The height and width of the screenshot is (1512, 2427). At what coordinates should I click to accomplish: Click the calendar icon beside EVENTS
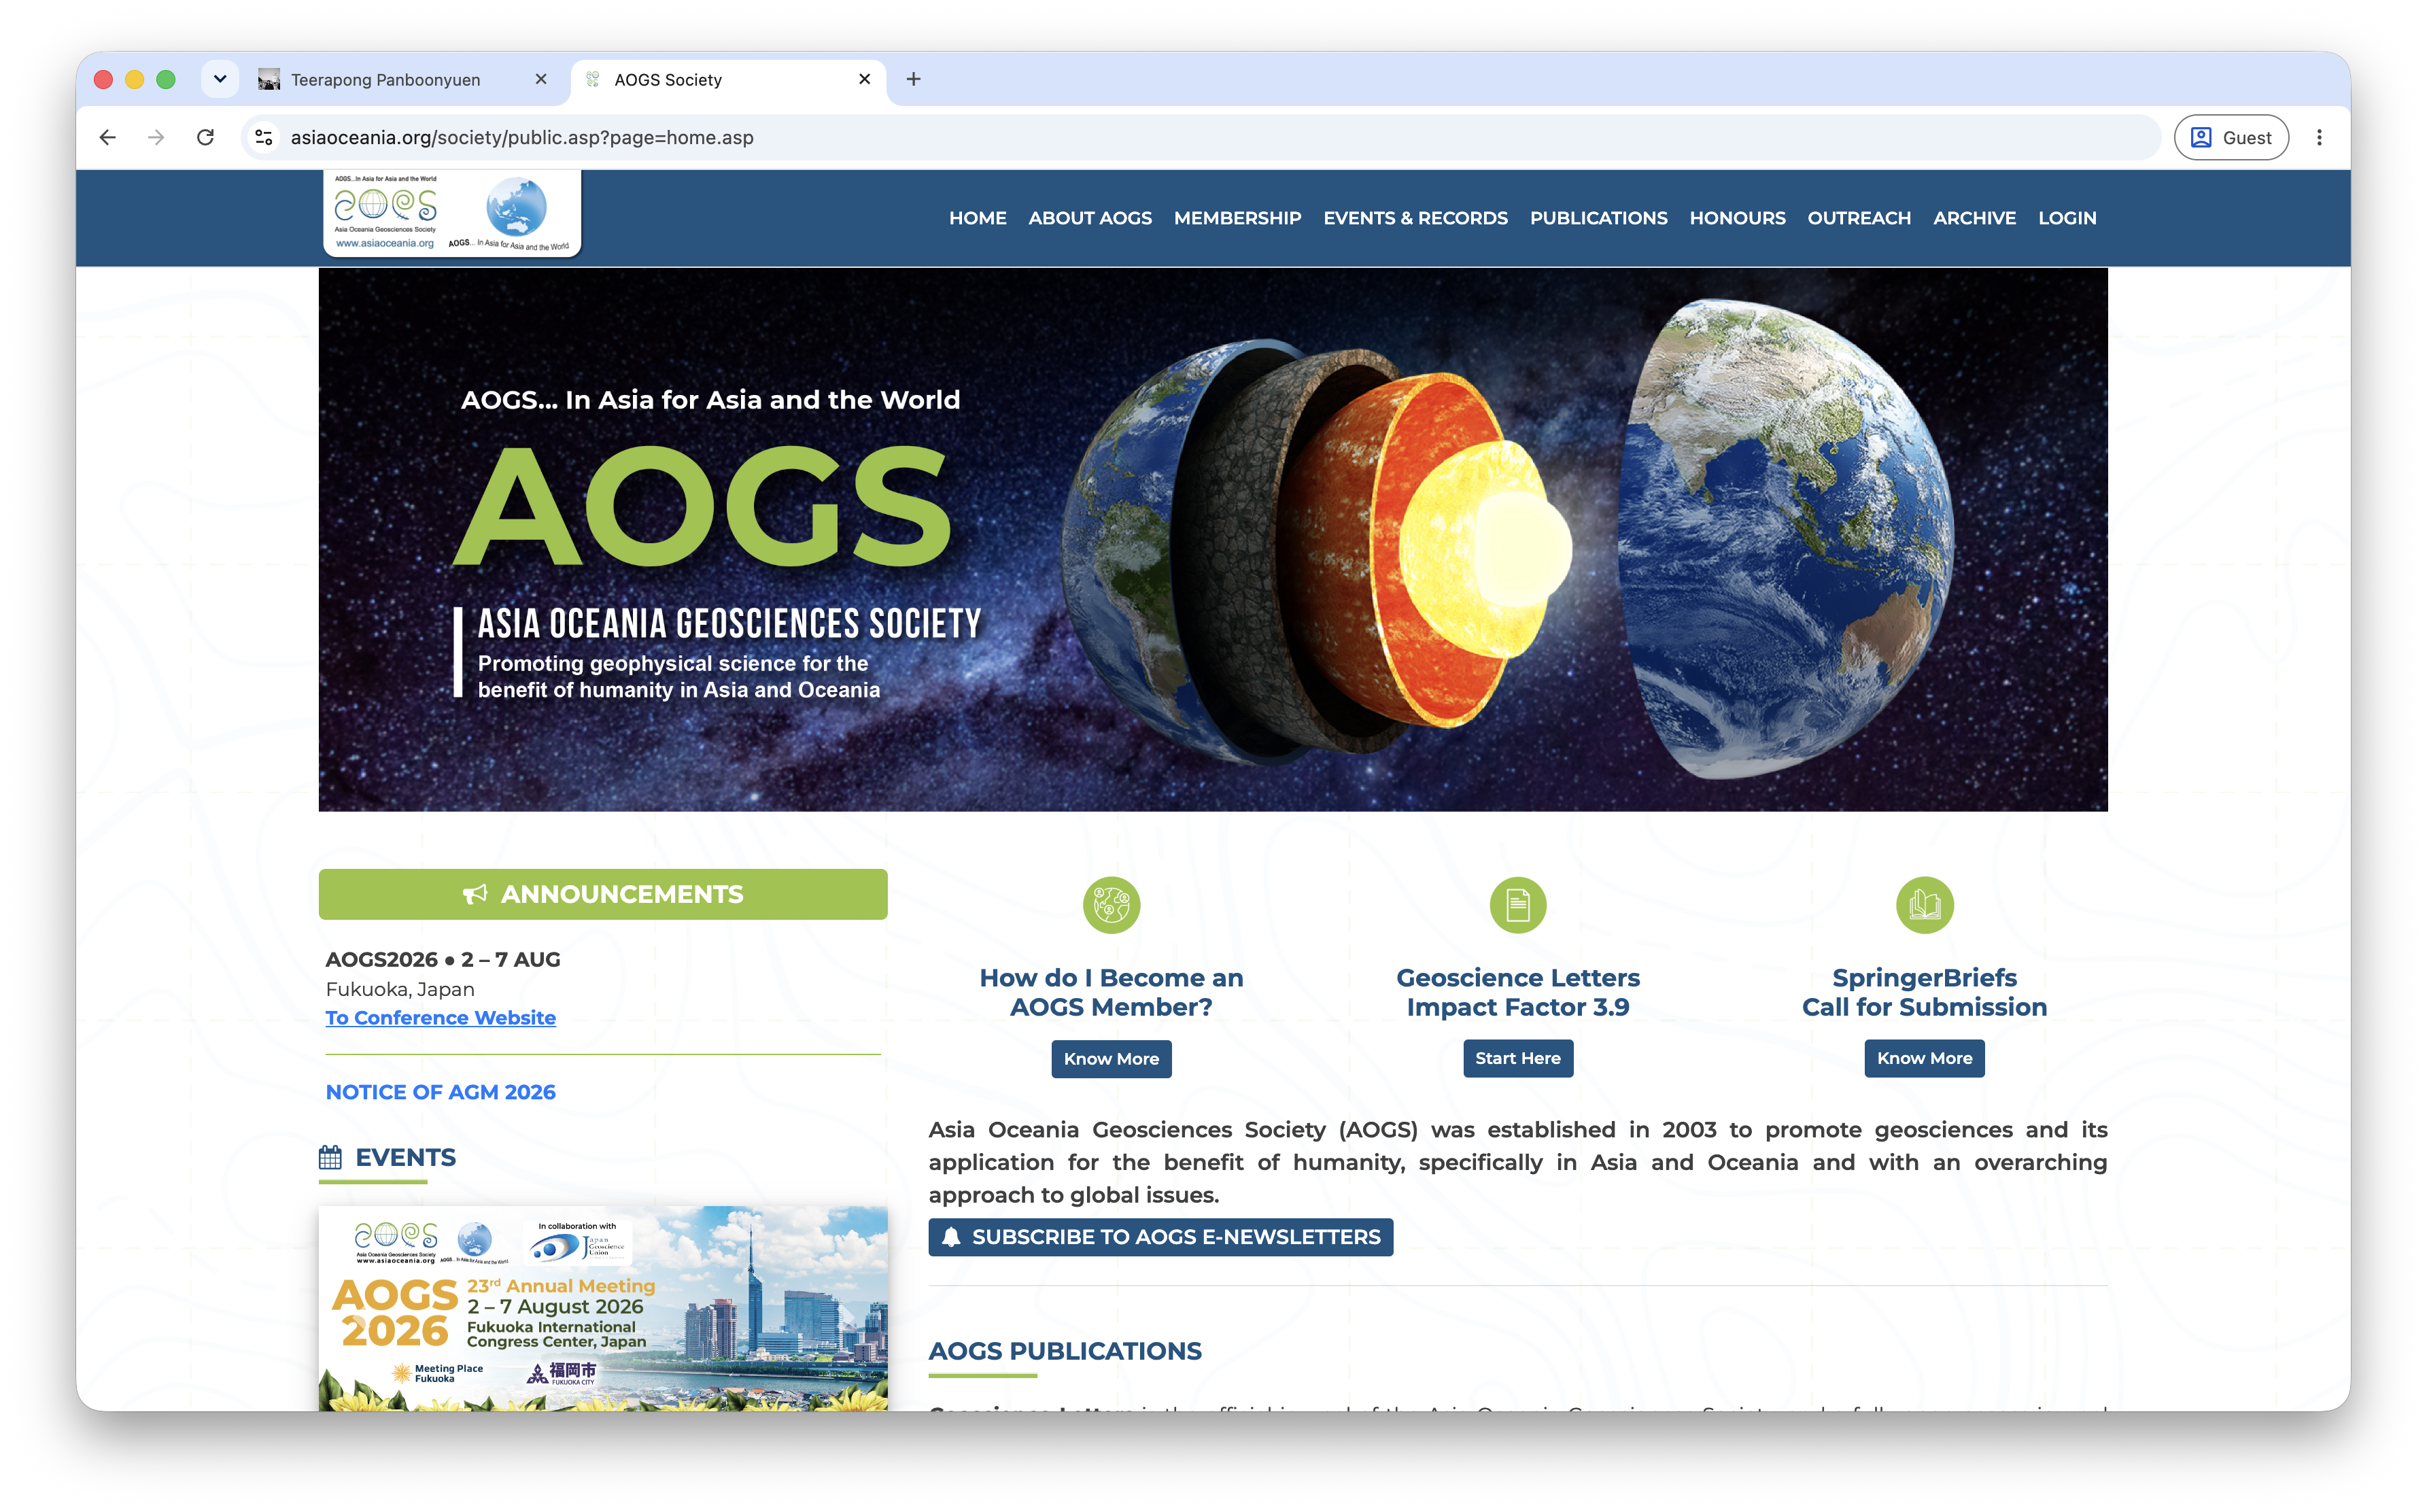pos(330,1158)
